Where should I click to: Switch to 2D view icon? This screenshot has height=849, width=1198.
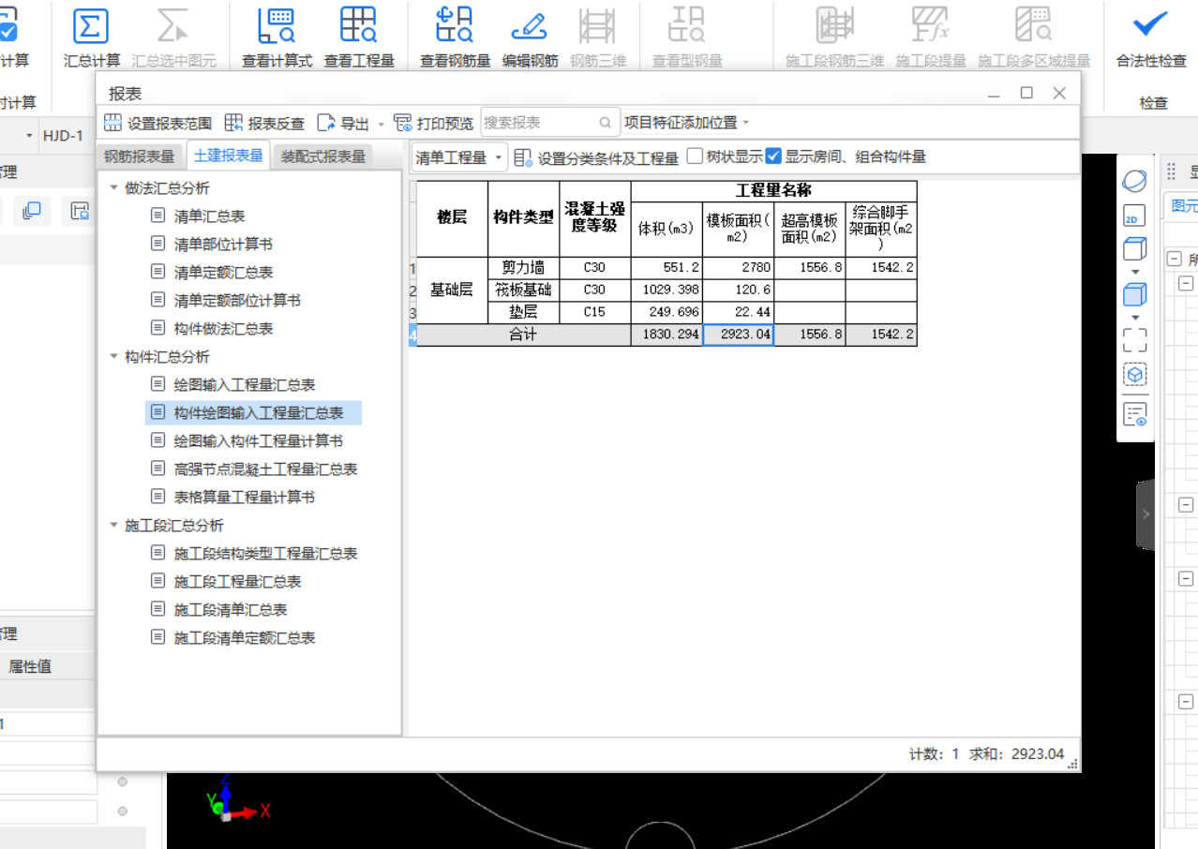[x=1134, y=216]
